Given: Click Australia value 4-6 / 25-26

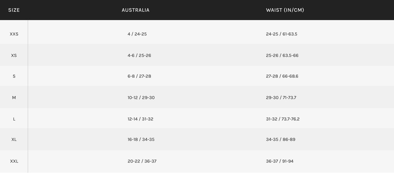Looking at the screenshot, I should click(139, 55).
